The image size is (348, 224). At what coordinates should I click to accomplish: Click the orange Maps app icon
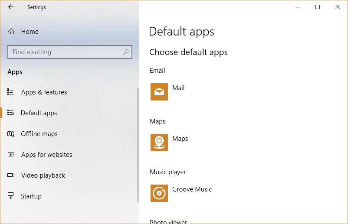coord(159,143)
